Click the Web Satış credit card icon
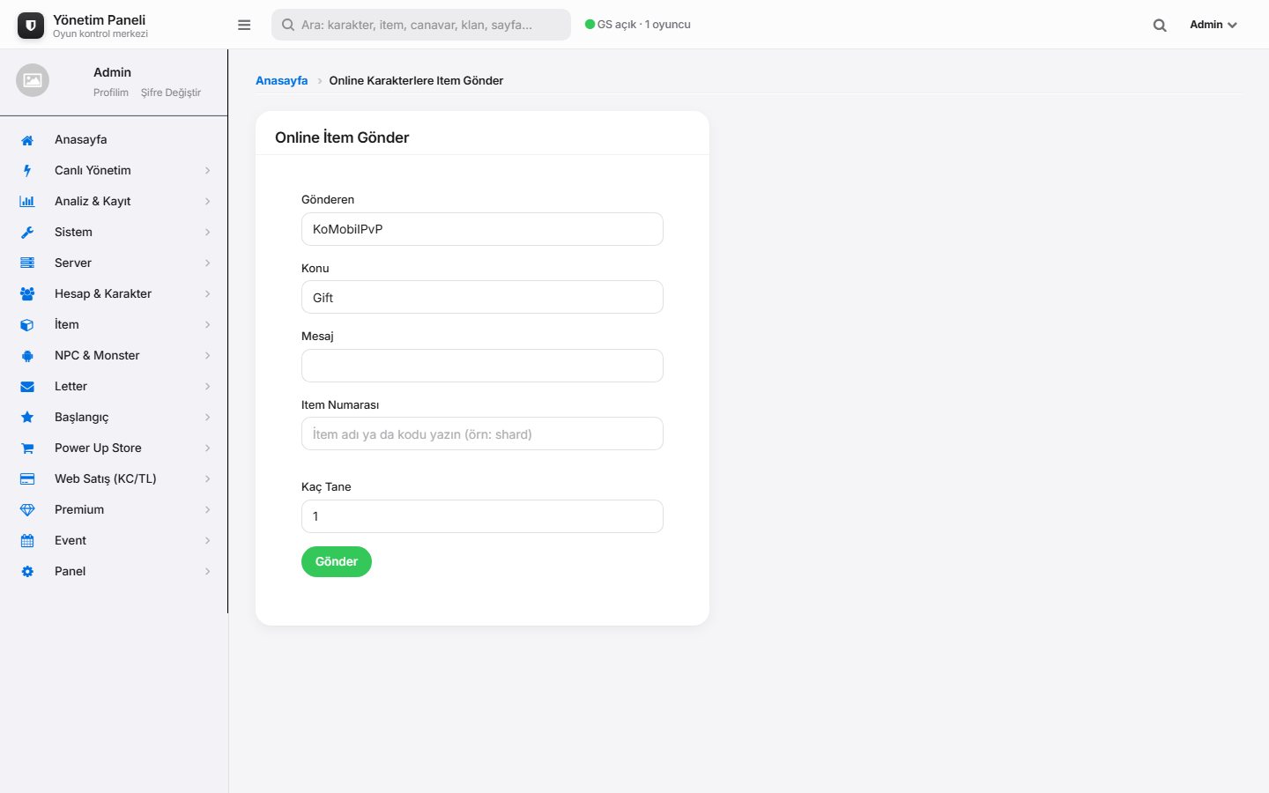Viewport: 1269px width, 793px height. tap(27, 479)
